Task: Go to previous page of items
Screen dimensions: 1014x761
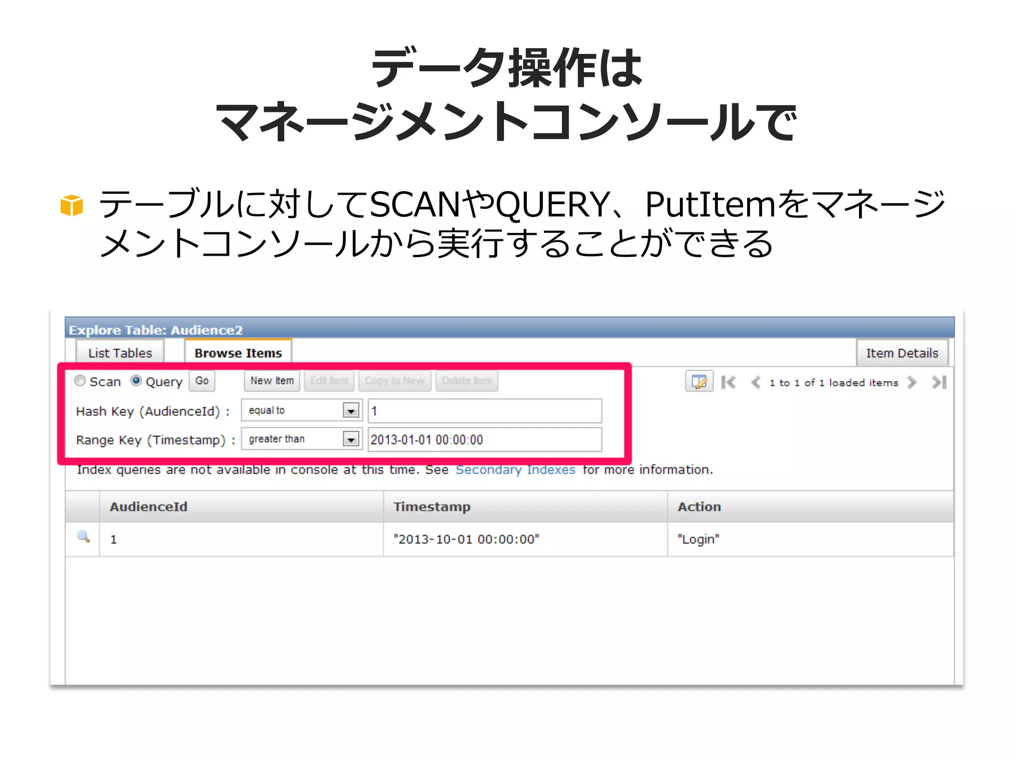Action: (756, 382)
